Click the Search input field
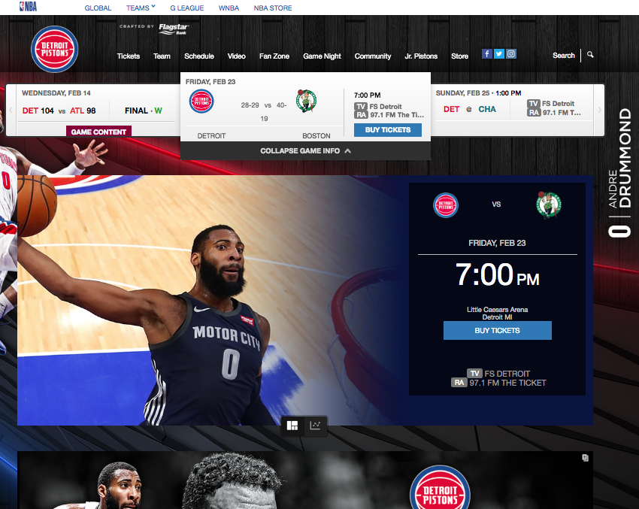The image size is (639, 509). (x=563, y=56)
